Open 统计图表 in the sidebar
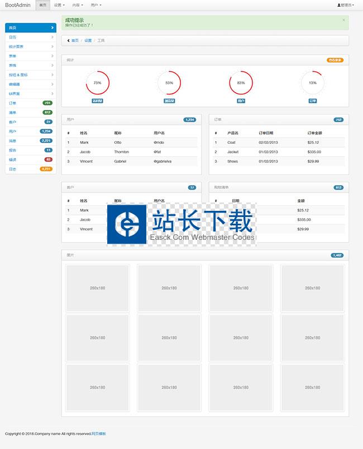The width and height of the screenshot is (363, 449). (x=31, y=47)
